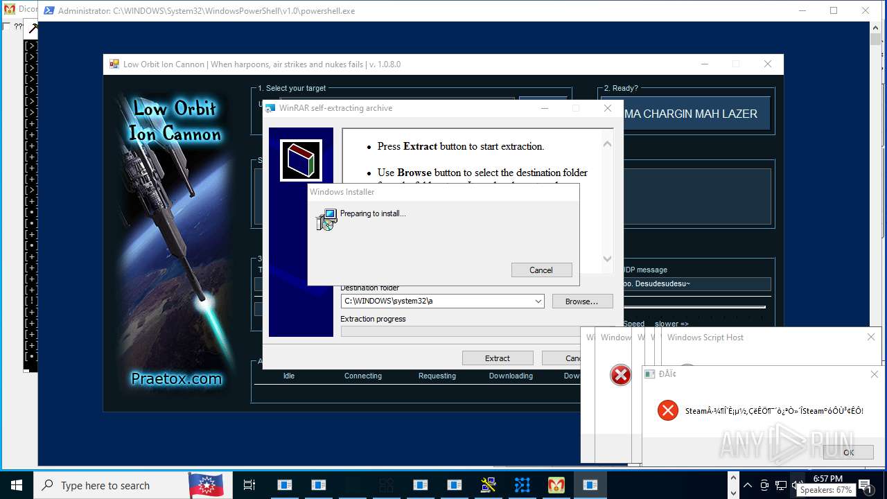Click the WinRAR box logo icon
Image resolution: width=887 pixels, height=499 pixels.
301,160
